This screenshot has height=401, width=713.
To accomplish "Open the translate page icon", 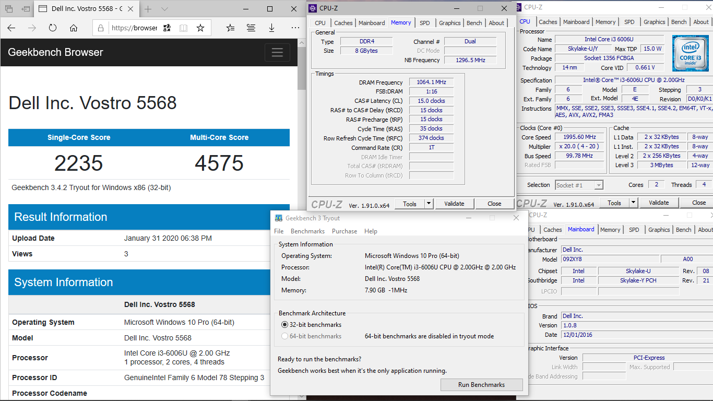I will pyautogui.click(x=167, y=28).
